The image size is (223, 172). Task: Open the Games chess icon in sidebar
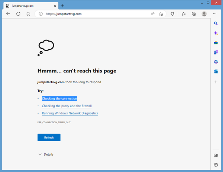(216, 52)
